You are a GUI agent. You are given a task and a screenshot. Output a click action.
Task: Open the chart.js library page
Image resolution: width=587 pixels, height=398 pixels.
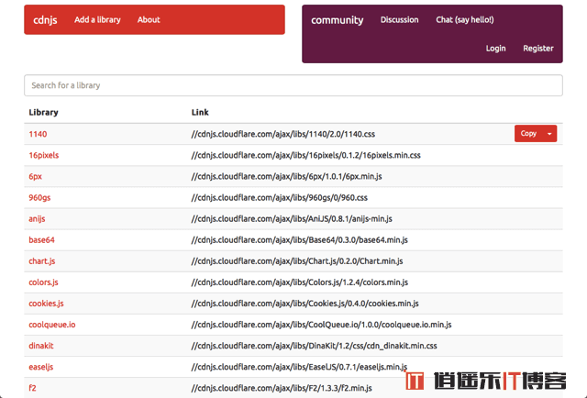point(42,261)
